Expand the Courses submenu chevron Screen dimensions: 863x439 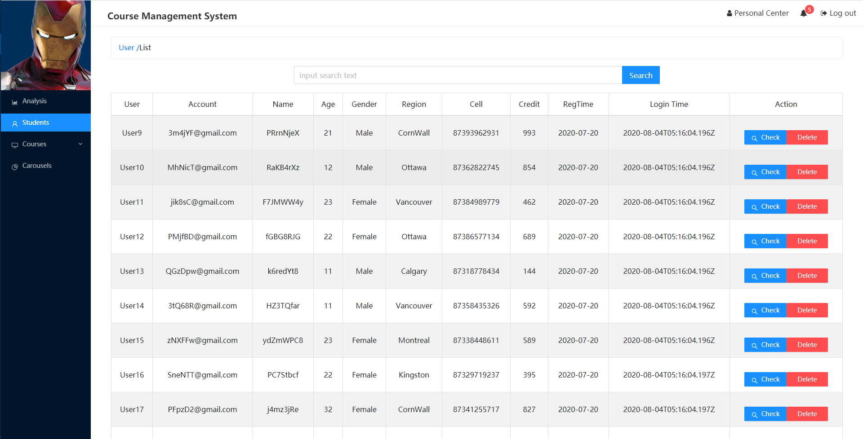(x=80, y=144)
